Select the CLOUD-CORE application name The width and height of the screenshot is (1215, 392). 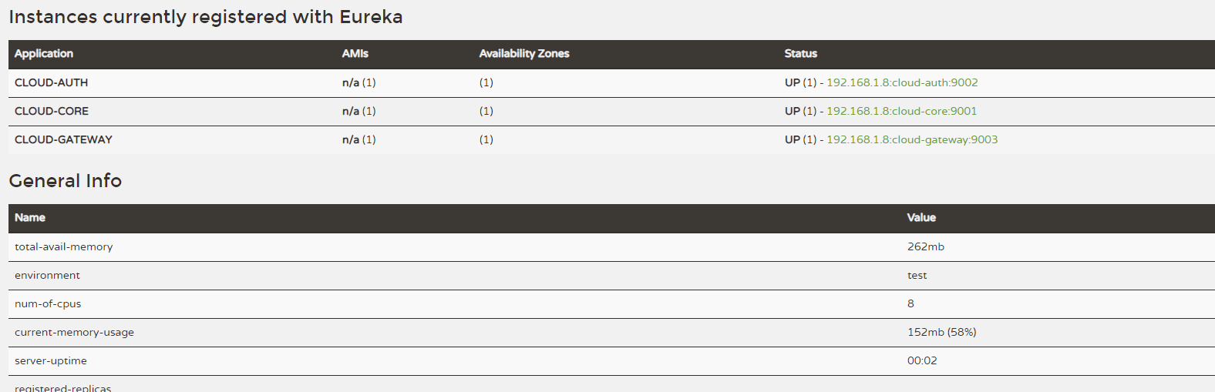pos(52,111)
